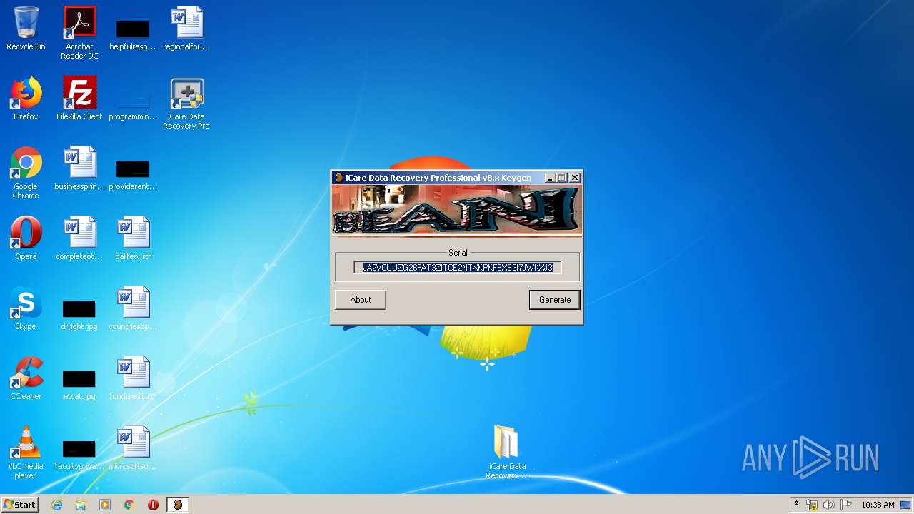
Task: Click the 10:38 AM taskbar clock
Action: coord(878,505)
